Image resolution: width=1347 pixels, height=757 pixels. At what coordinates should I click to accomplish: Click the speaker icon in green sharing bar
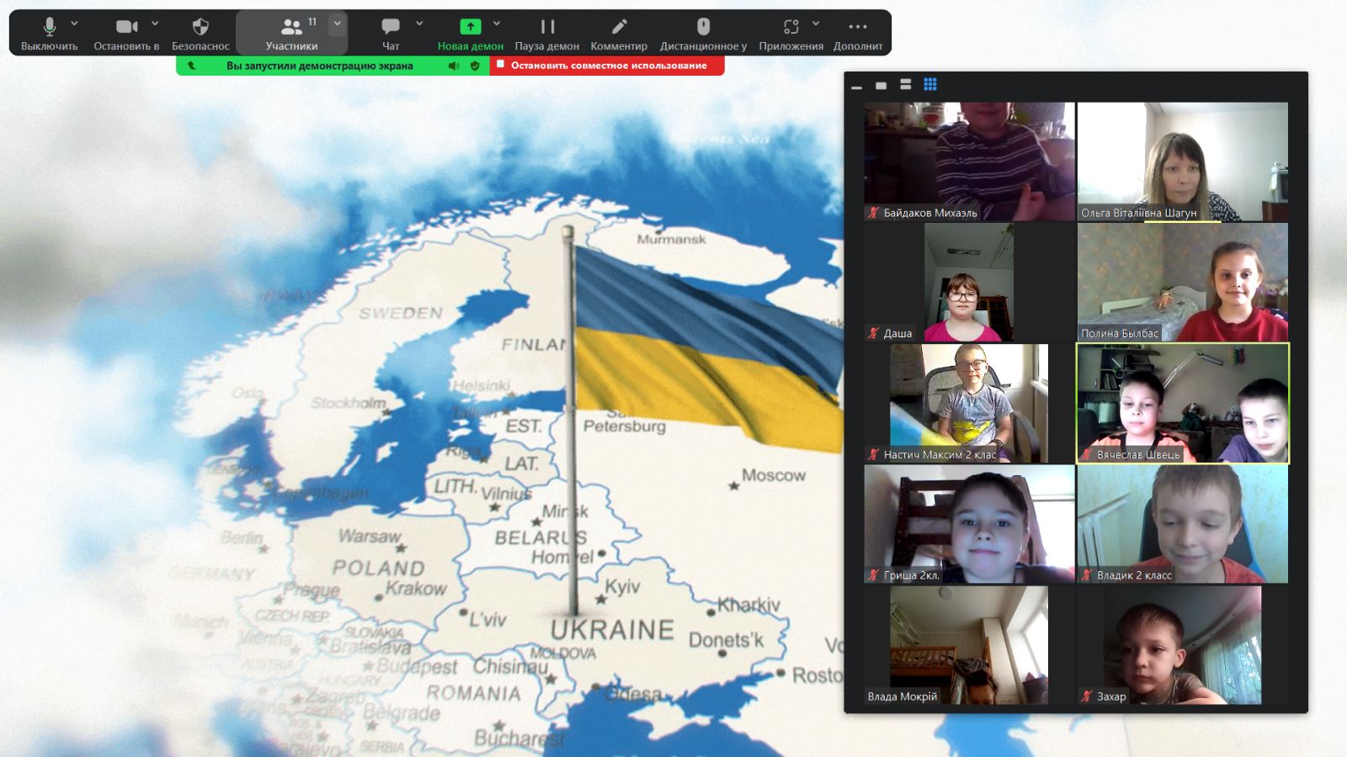point(454,66)
